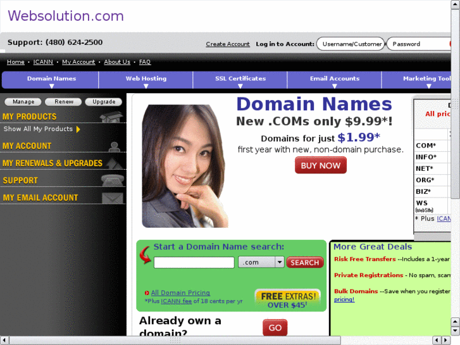Image resolution: width=460 pixels, height=345 pixels.
Task: Click the horizontal scrollbar left arrow at bottom-left
Action: coord(4,340)
